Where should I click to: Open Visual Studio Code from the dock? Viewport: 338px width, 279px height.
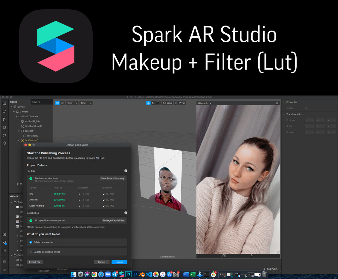click(x=149, y=274)
